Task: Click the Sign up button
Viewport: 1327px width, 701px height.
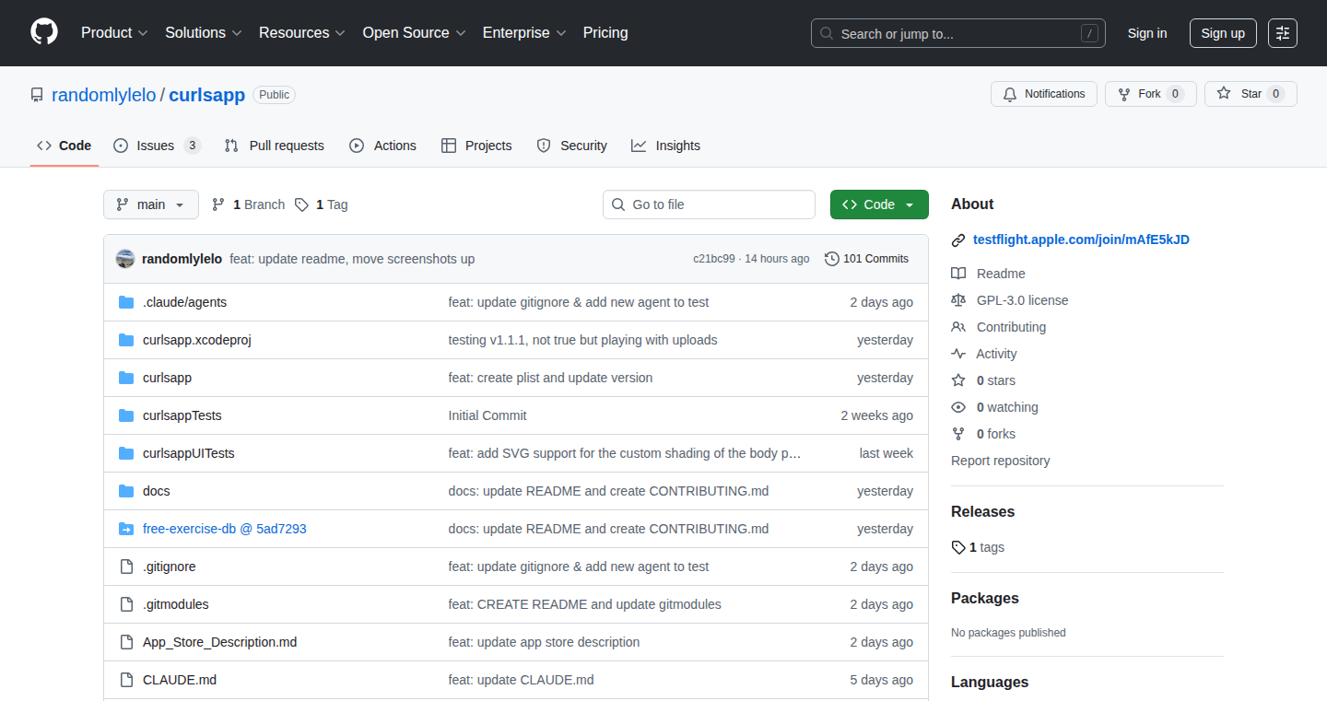Action: [1223, 33]
